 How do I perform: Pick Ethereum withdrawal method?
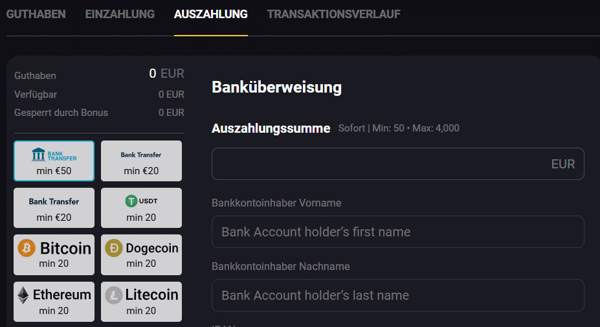click(x=54, y=301)
